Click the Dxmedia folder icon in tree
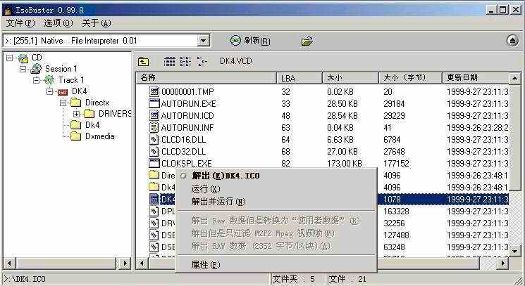The height and width of the screenshot is (286, 525). coord(75,136)
